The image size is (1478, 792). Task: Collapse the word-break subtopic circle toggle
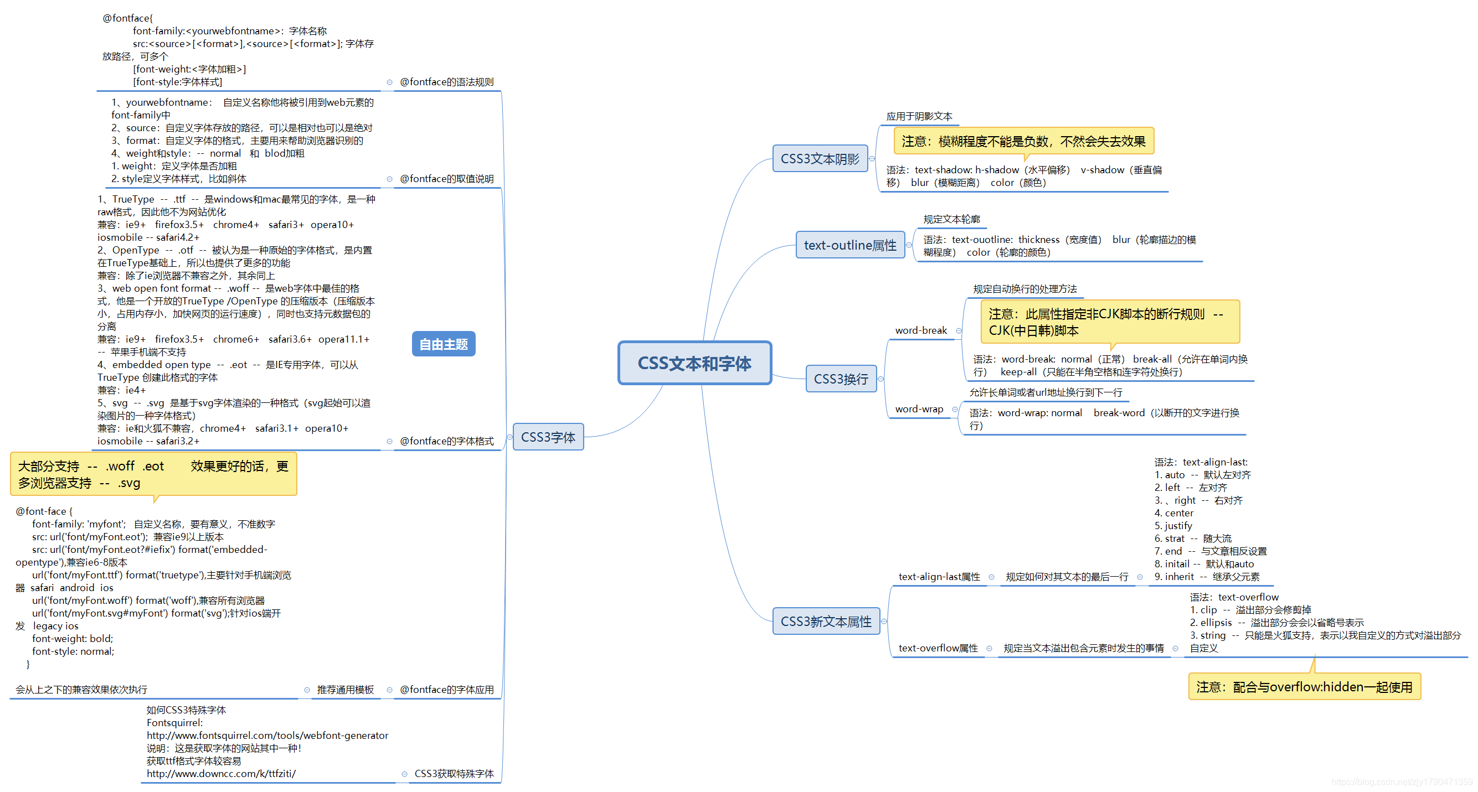[x=959, y=330]
